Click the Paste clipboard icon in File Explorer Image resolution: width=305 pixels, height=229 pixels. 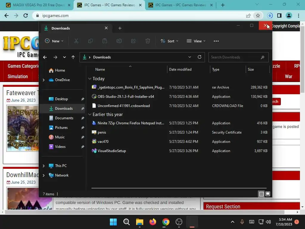pyautogui.click(x=105, y=41)
